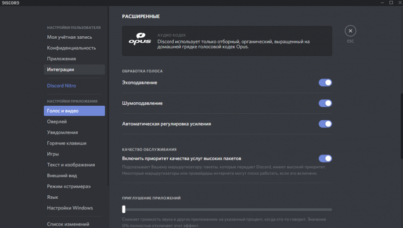Click the Discord Nitro link
The width and height of the screenshot is (403, 228).
(62, 86)
